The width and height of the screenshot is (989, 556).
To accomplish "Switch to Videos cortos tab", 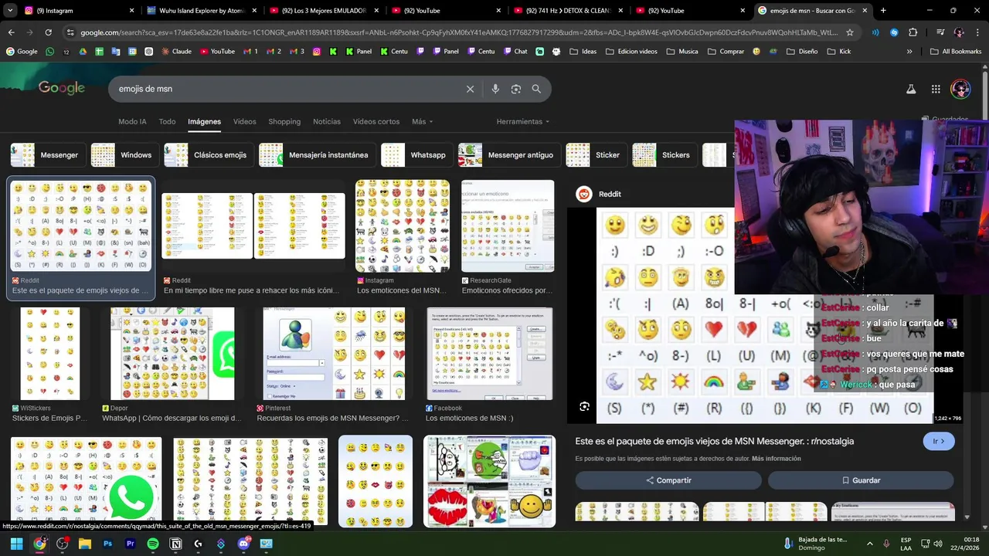I will [x=376, y=121].
